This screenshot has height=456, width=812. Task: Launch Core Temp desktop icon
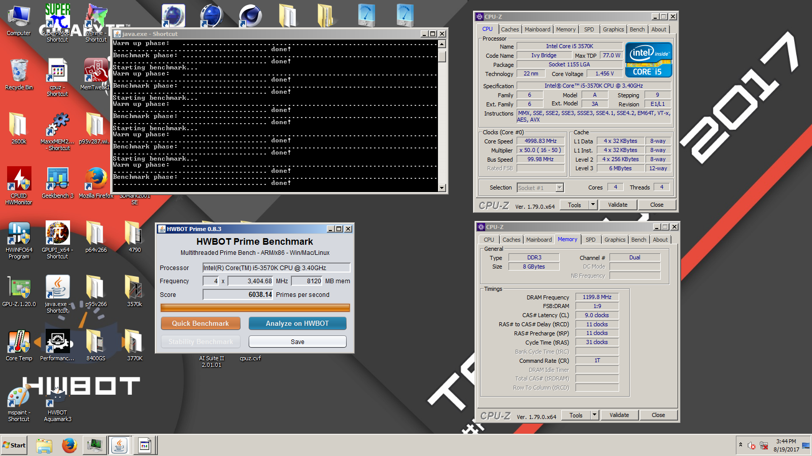[19, 345]
